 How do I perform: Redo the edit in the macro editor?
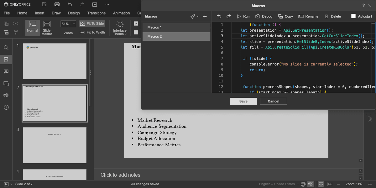229,16
